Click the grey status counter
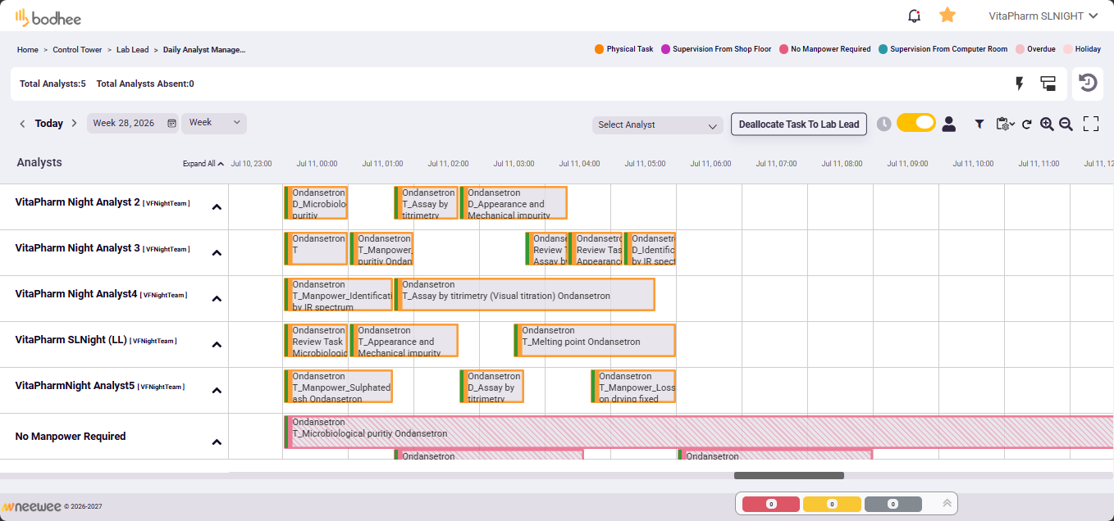 coord(893,504)
